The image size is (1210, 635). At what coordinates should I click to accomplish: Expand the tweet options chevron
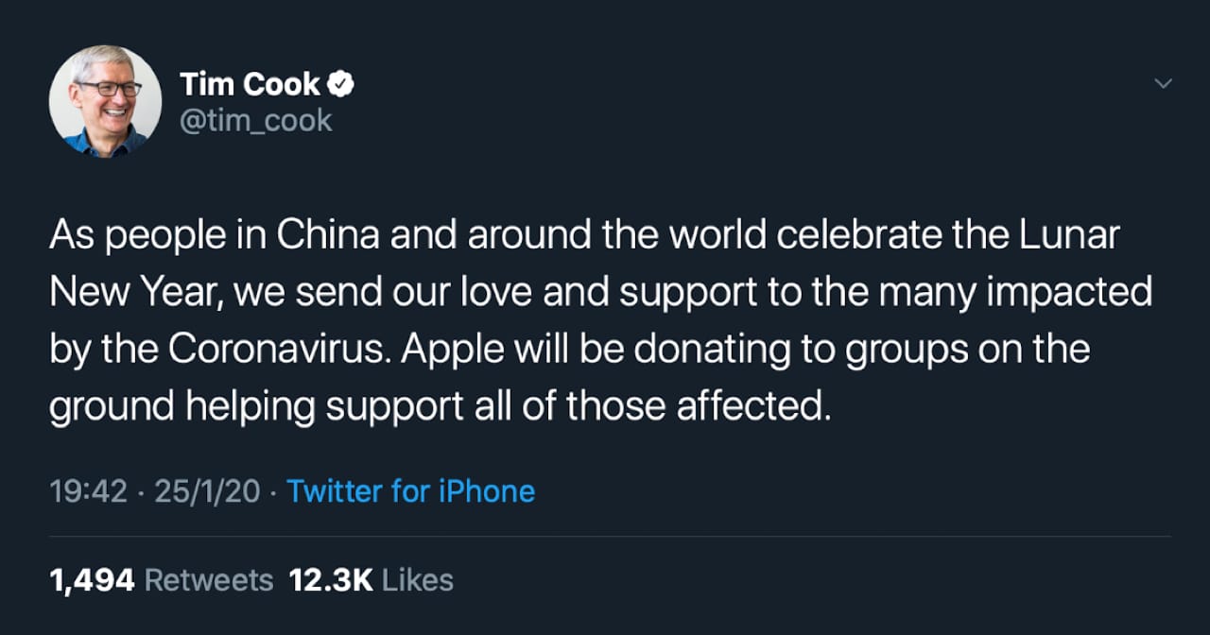click(x=1164, y=84)
